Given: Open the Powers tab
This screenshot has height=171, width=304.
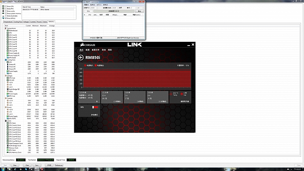Looking at the screenshot, I should click(x=39, y=22).
